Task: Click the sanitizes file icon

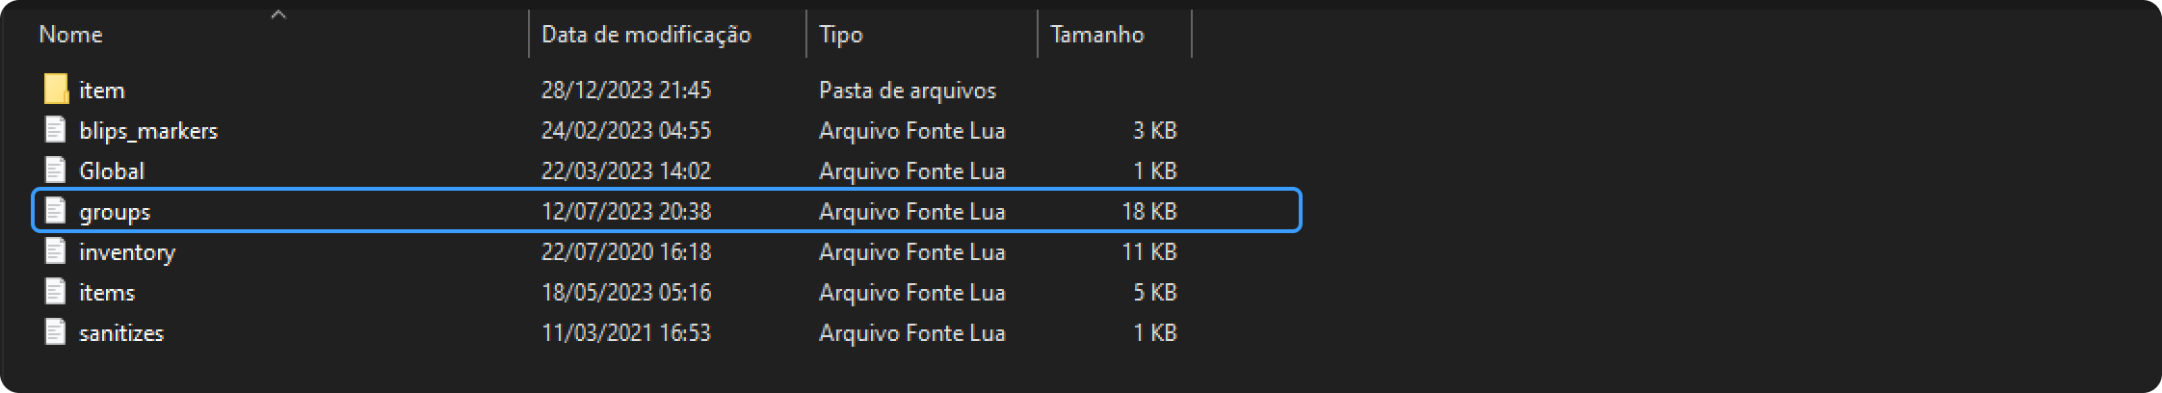Action: pyautogui.click(x=57, y=332)
